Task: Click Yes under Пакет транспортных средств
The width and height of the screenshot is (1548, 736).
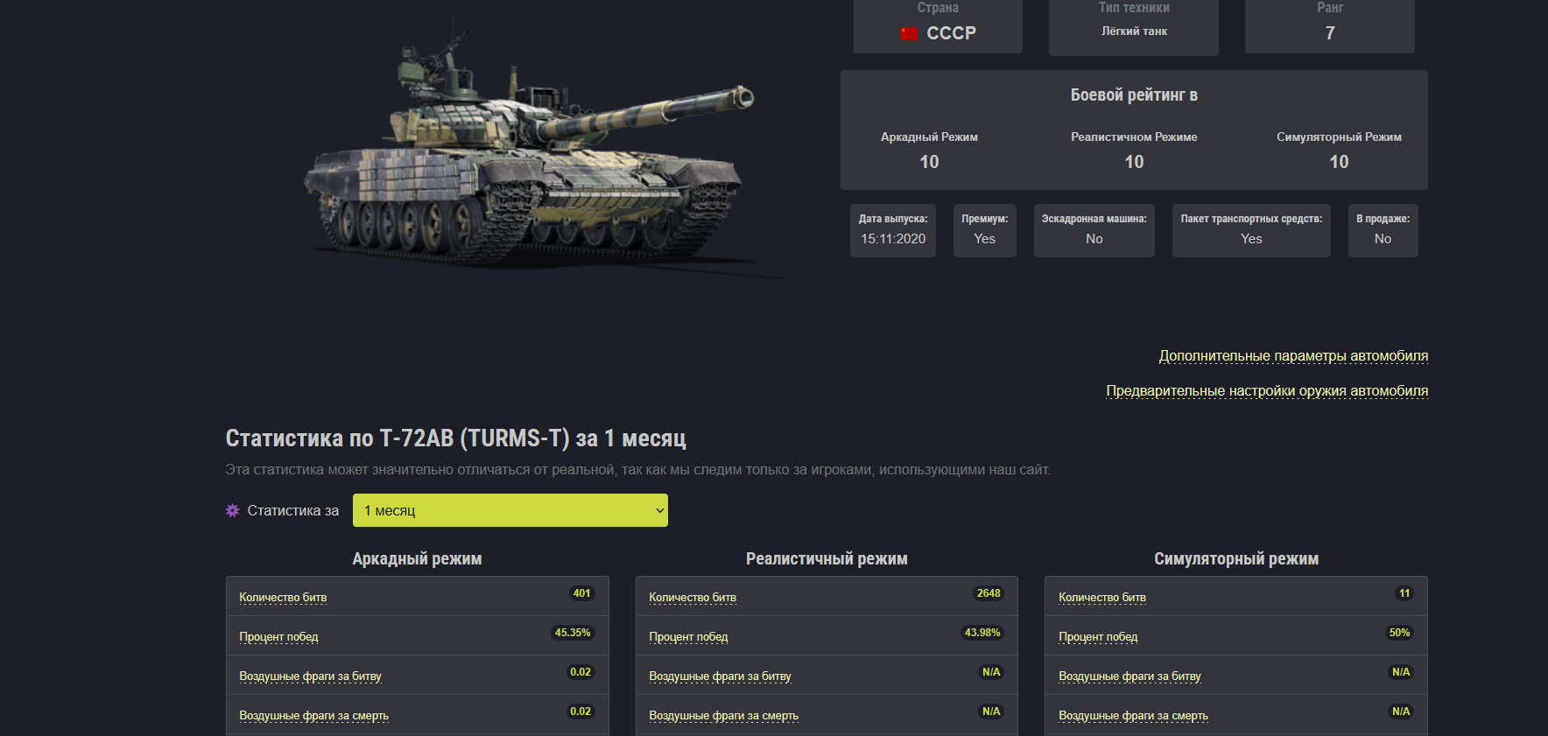Action: [1251, 239]
